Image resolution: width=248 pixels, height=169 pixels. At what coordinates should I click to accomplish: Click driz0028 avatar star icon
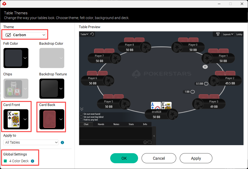(172, 114)
